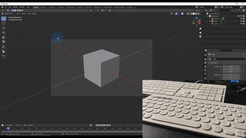The image size is (246, 138).
Task: Select the Scale tool
Action: [3, 37]
